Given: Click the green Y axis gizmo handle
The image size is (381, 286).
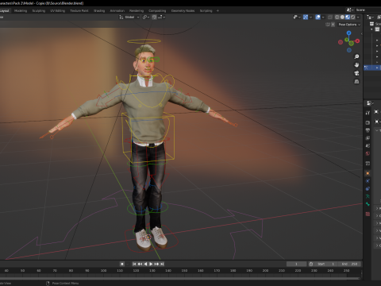Looking at the screenshot, I should point(347,40).
